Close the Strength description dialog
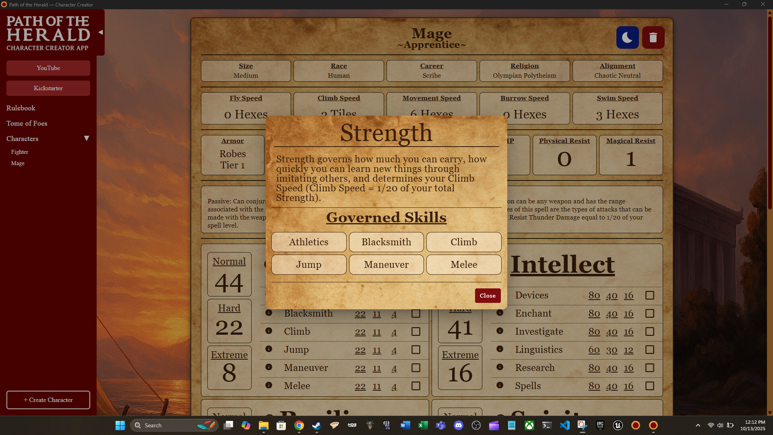 pyautogui.click(x=488, y=295)
